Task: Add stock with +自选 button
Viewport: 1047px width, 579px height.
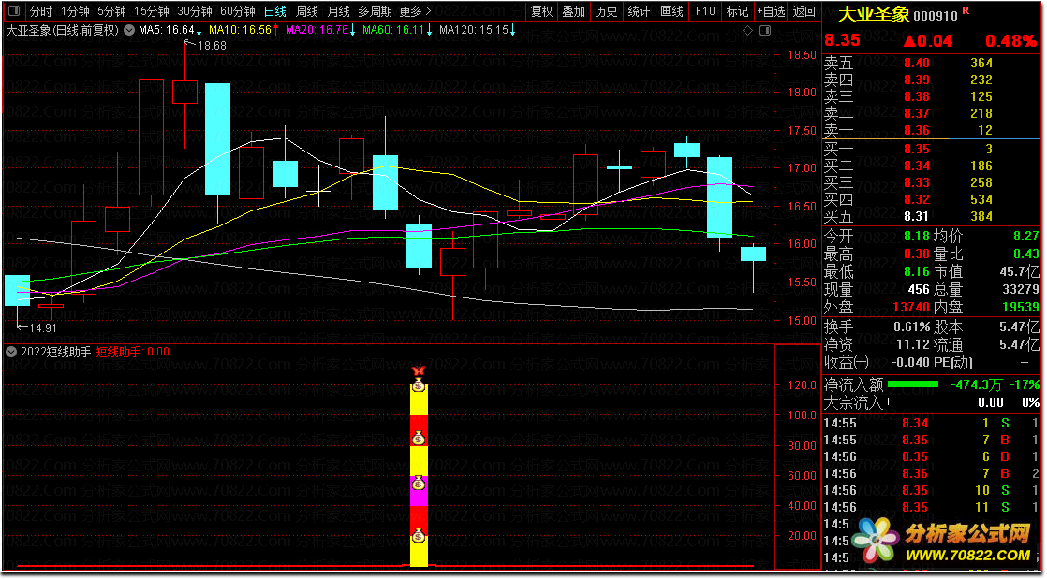Action: 772,11
